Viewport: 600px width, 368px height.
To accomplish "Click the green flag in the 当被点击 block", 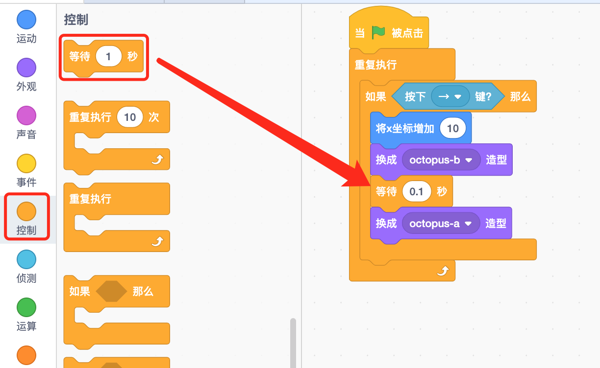I will click(378, 33).
